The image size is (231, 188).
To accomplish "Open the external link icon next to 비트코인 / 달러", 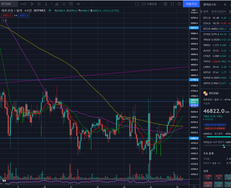I will click(x=221, y=100).
